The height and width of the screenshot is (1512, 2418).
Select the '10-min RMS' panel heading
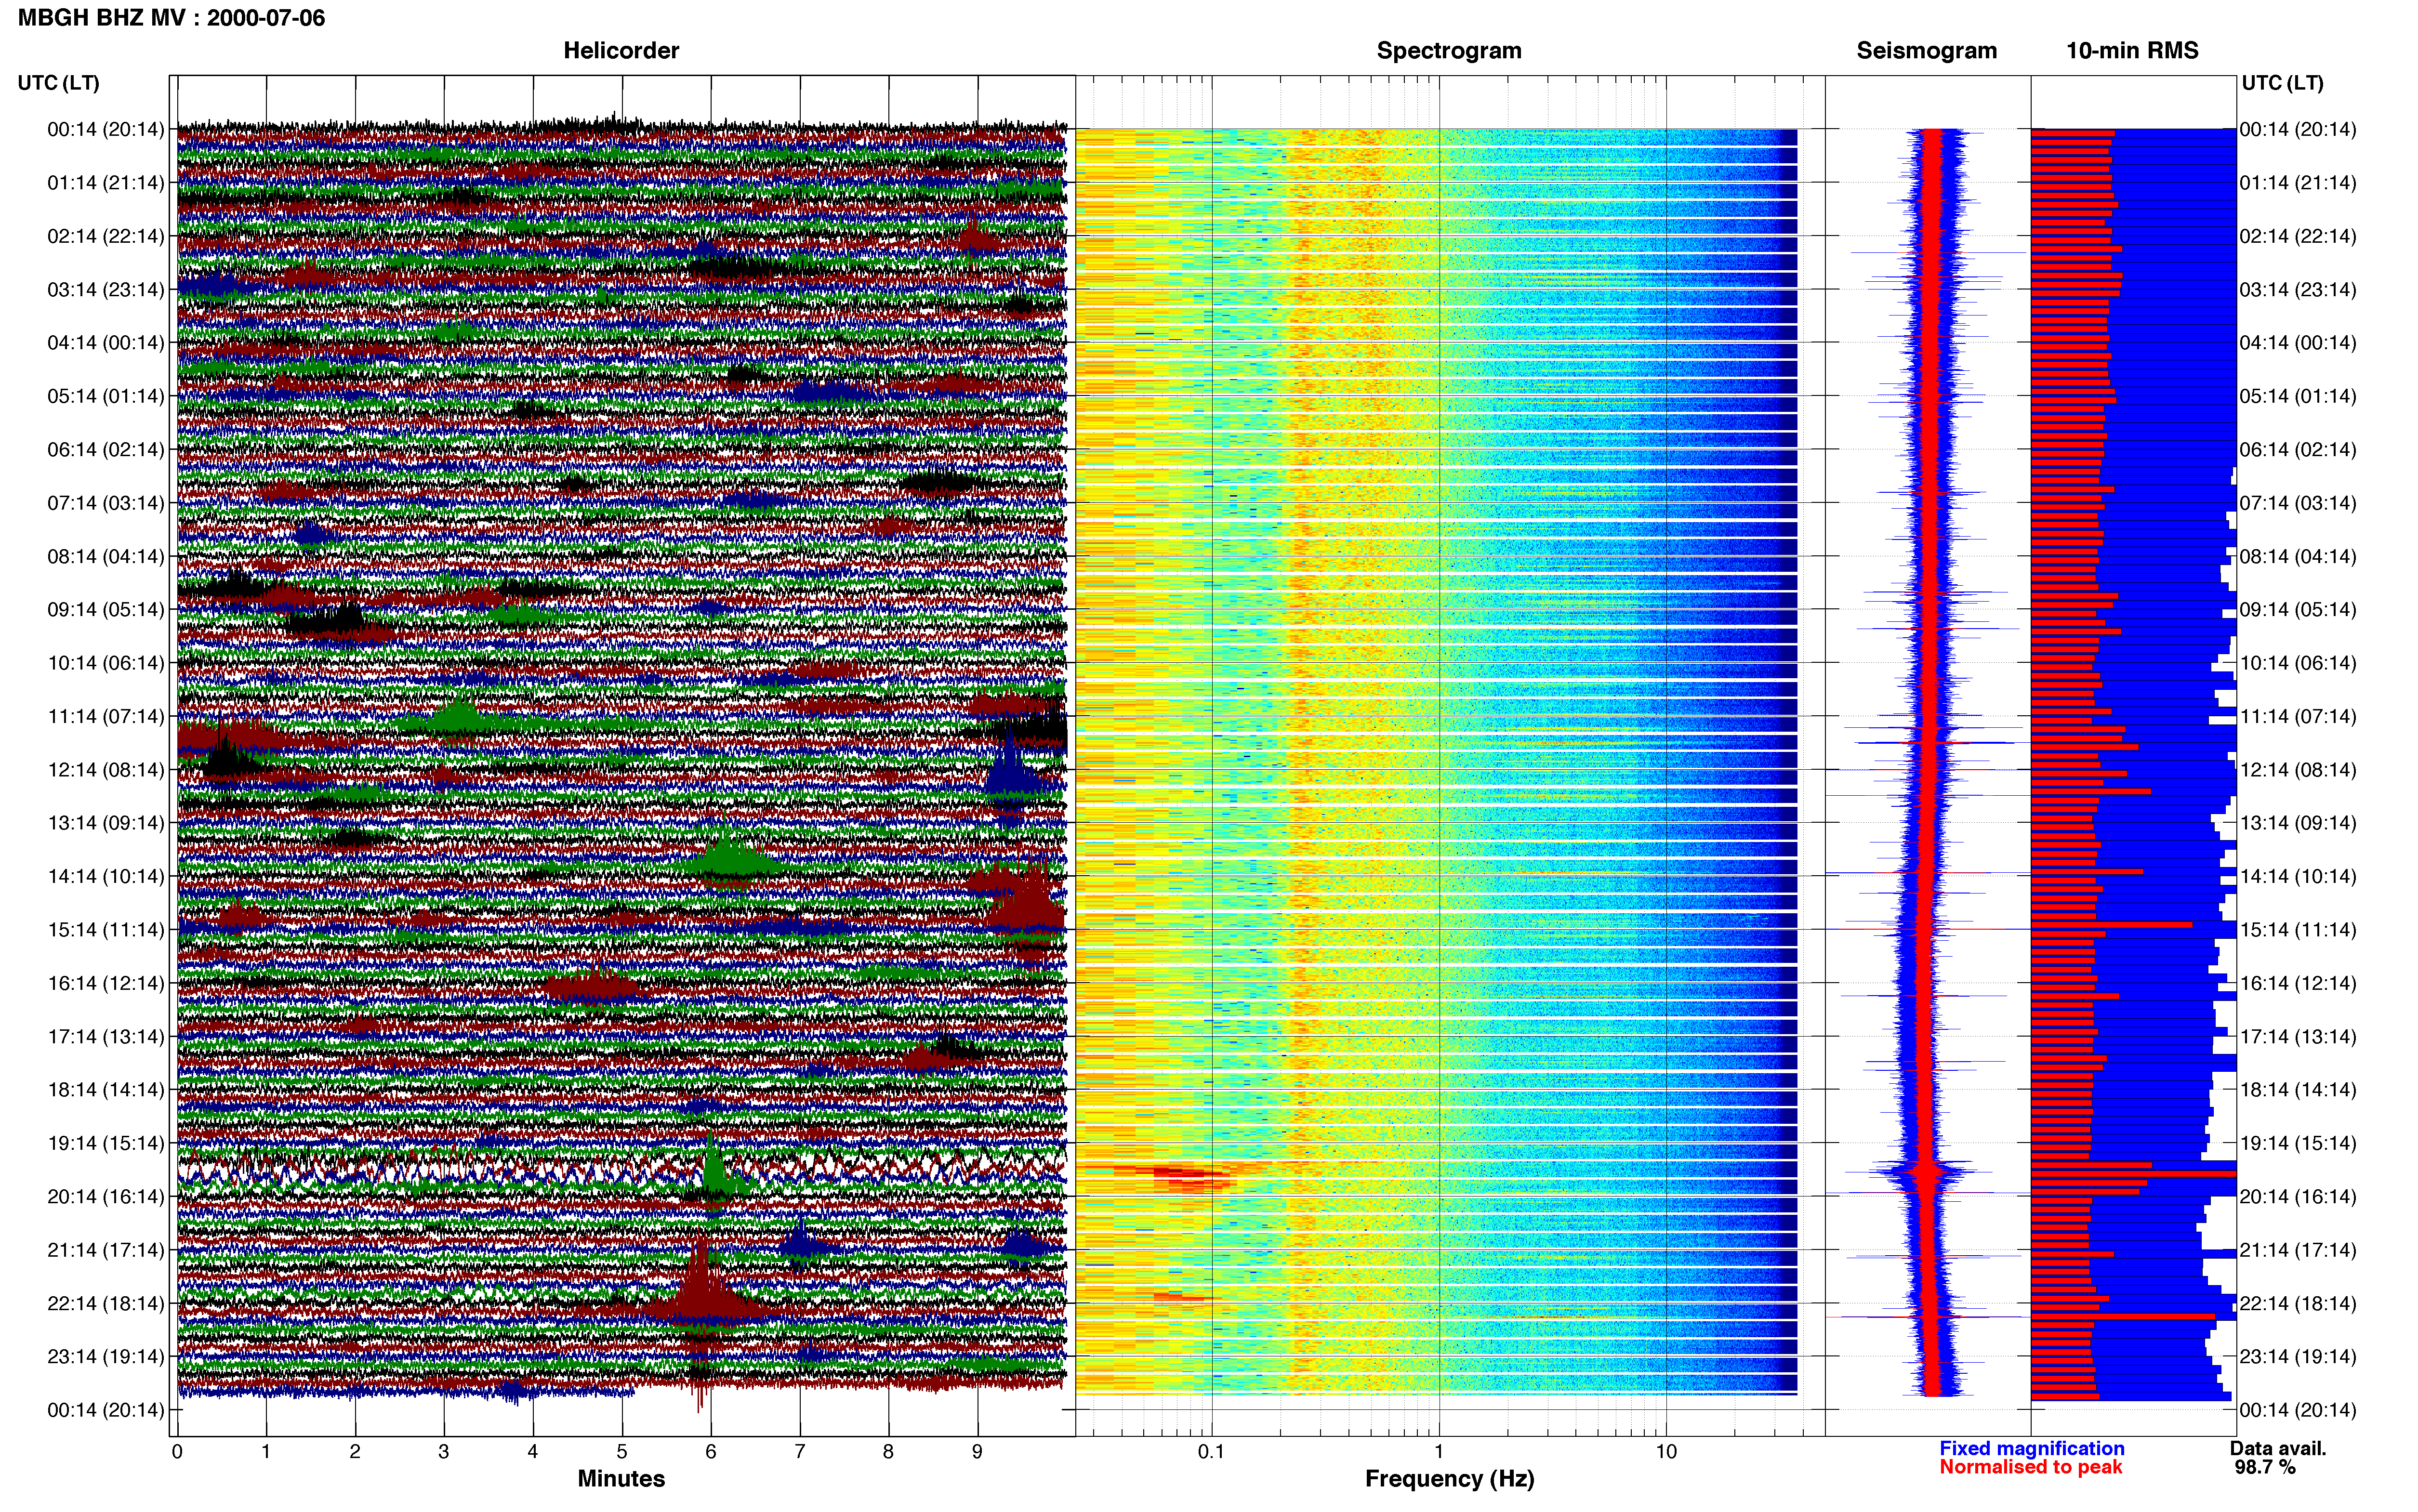[2132, 51]
